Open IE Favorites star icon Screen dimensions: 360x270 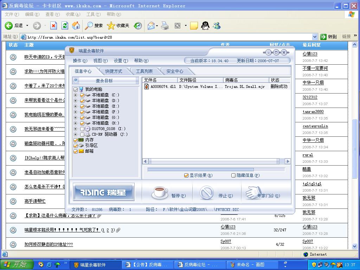[111, 25]
